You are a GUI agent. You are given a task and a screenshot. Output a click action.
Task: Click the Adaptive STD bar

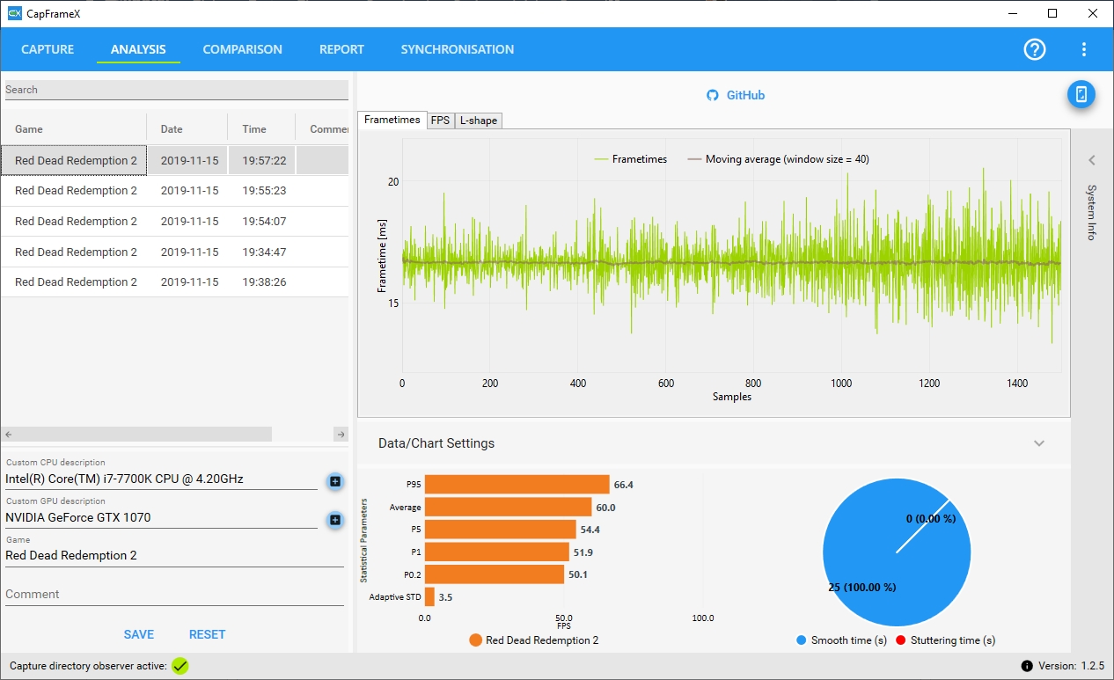(x=429, y=597)
